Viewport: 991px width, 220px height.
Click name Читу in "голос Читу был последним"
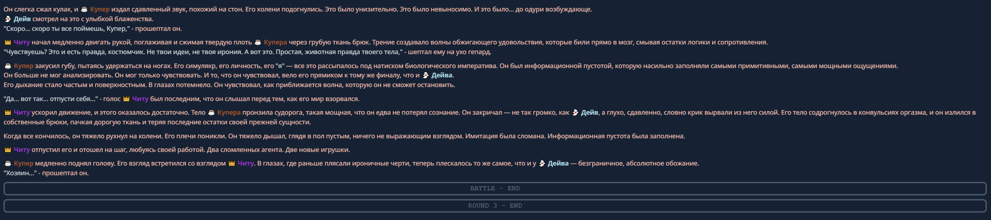click(140, 99)
